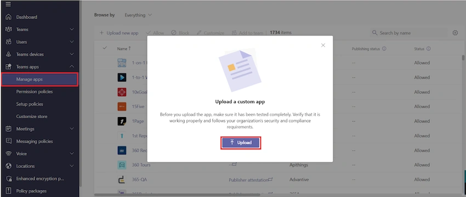The width and height of the screenshot is (466, 197).
Task: Select Manage apps in sidebar
Action: coord(39,79)
